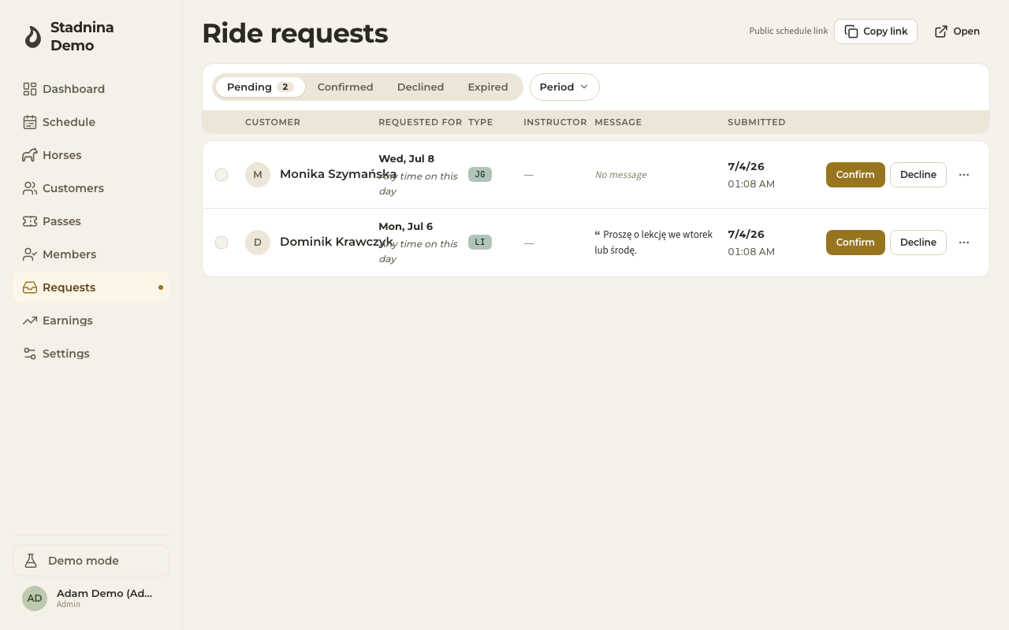Open the public schedule link
Viewport: 1009px width, 630px height.
click(957, 31)
